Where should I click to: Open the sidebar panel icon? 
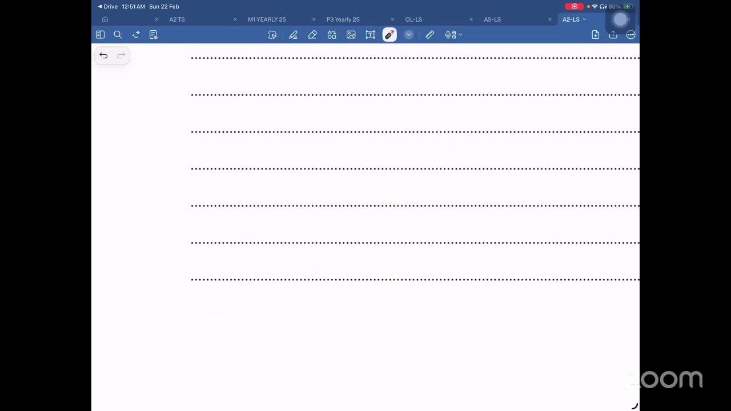[x=100, y=35]
